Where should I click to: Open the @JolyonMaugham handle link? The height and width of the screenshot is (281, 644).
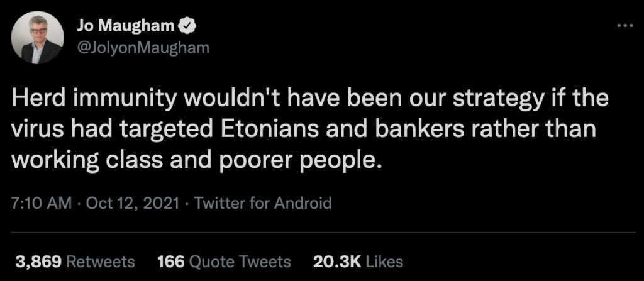click(142, 47)
